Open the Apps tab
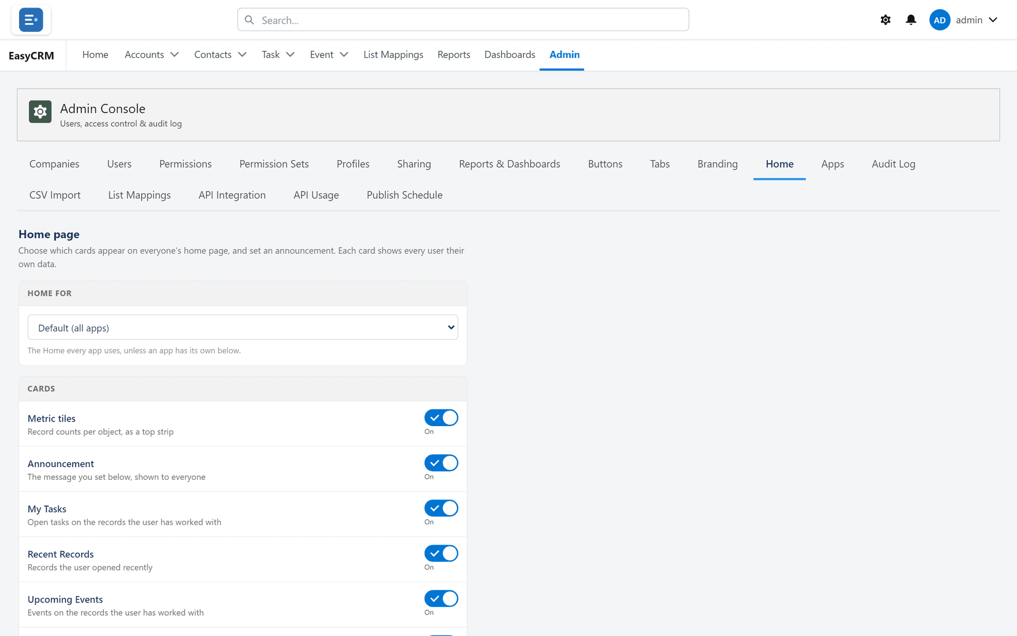This screenshot has width=1017, height=636. pyautogui.click(x=832, y=164)
